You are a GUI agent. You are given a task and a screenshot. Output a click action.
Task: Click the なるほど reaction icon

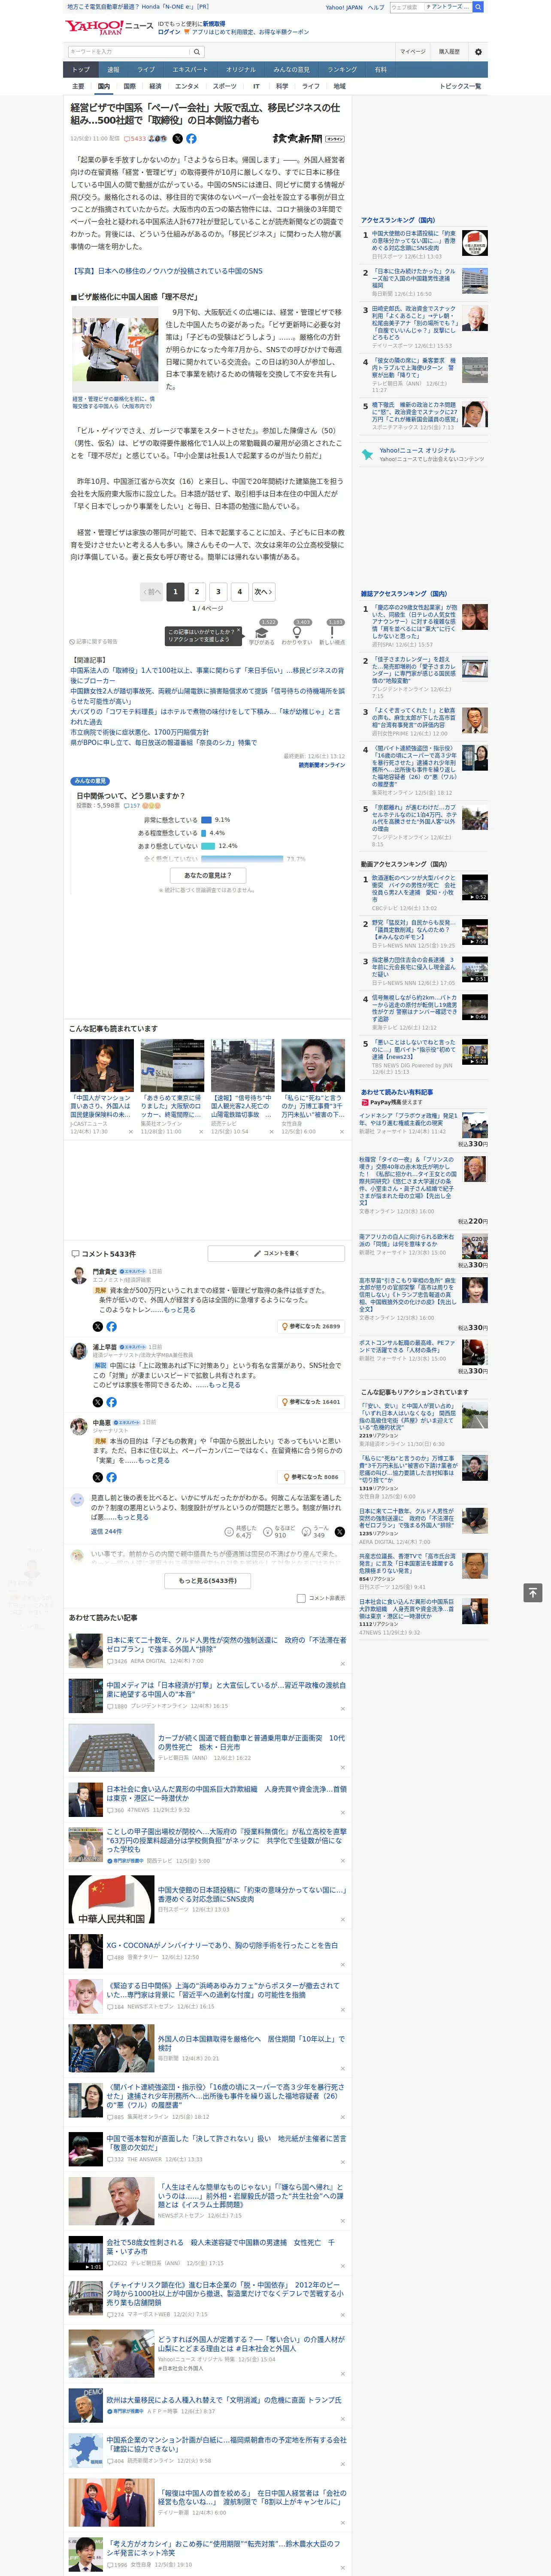[x=268, y=1531]
